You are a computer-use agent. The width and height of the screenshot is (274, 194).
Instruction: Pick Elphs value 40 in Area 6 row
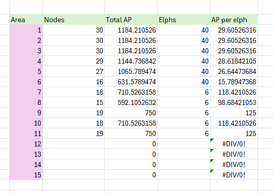[184, 82]
